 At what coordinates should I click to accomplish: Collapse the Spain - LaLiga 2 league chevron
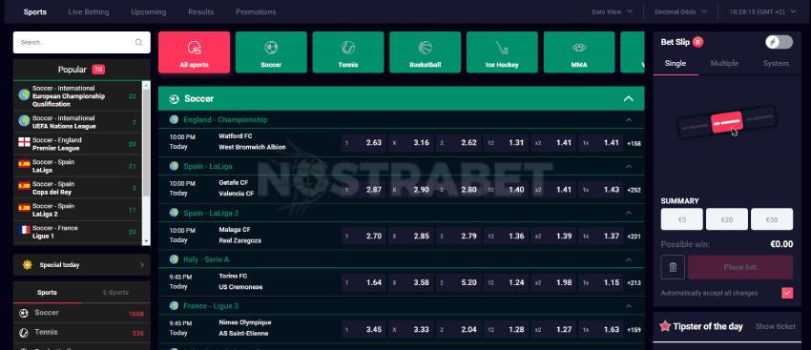629,213
